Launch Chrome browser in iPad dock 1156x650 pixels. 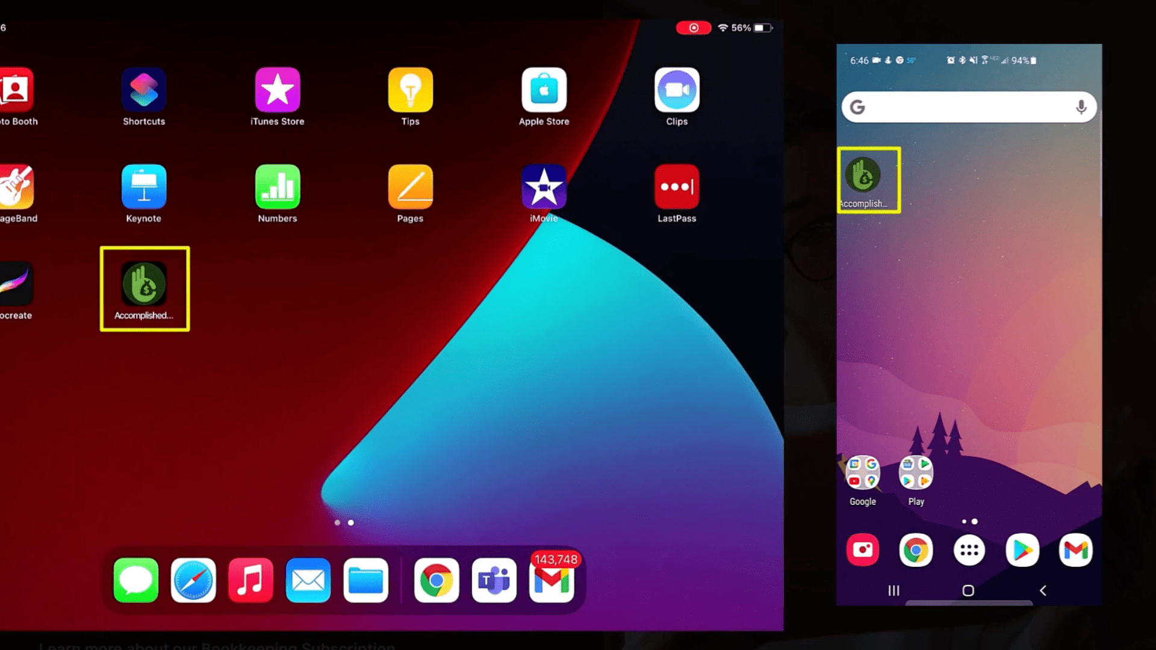[437, 580]
